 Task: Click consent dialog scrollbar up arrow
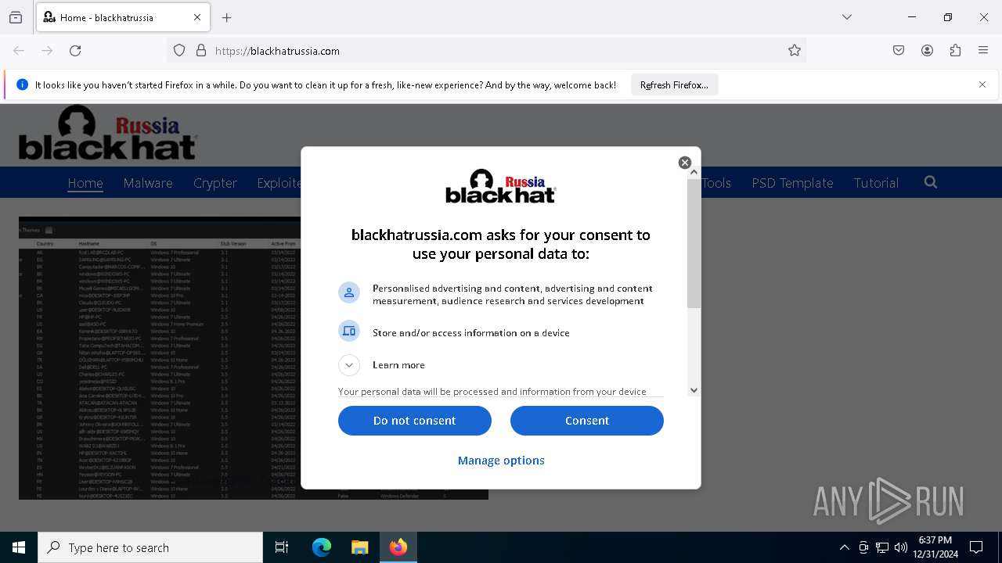(694, 172)
